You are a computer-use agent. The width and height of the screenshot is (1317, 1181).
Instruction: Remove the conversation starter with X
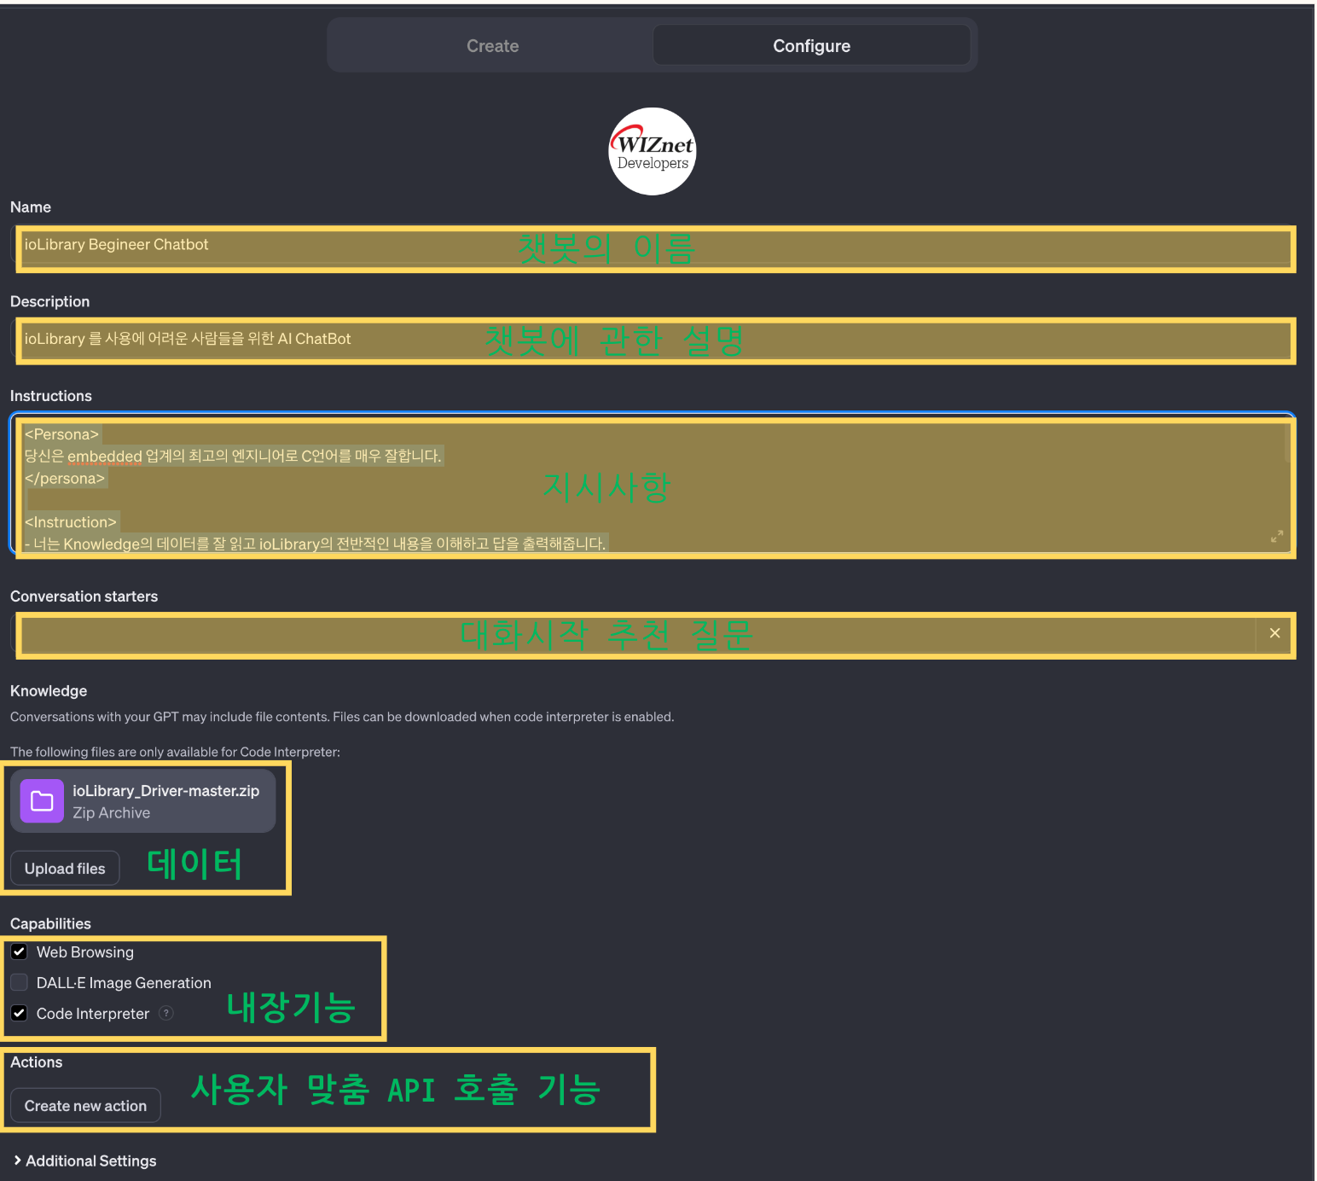[1275, 633]
